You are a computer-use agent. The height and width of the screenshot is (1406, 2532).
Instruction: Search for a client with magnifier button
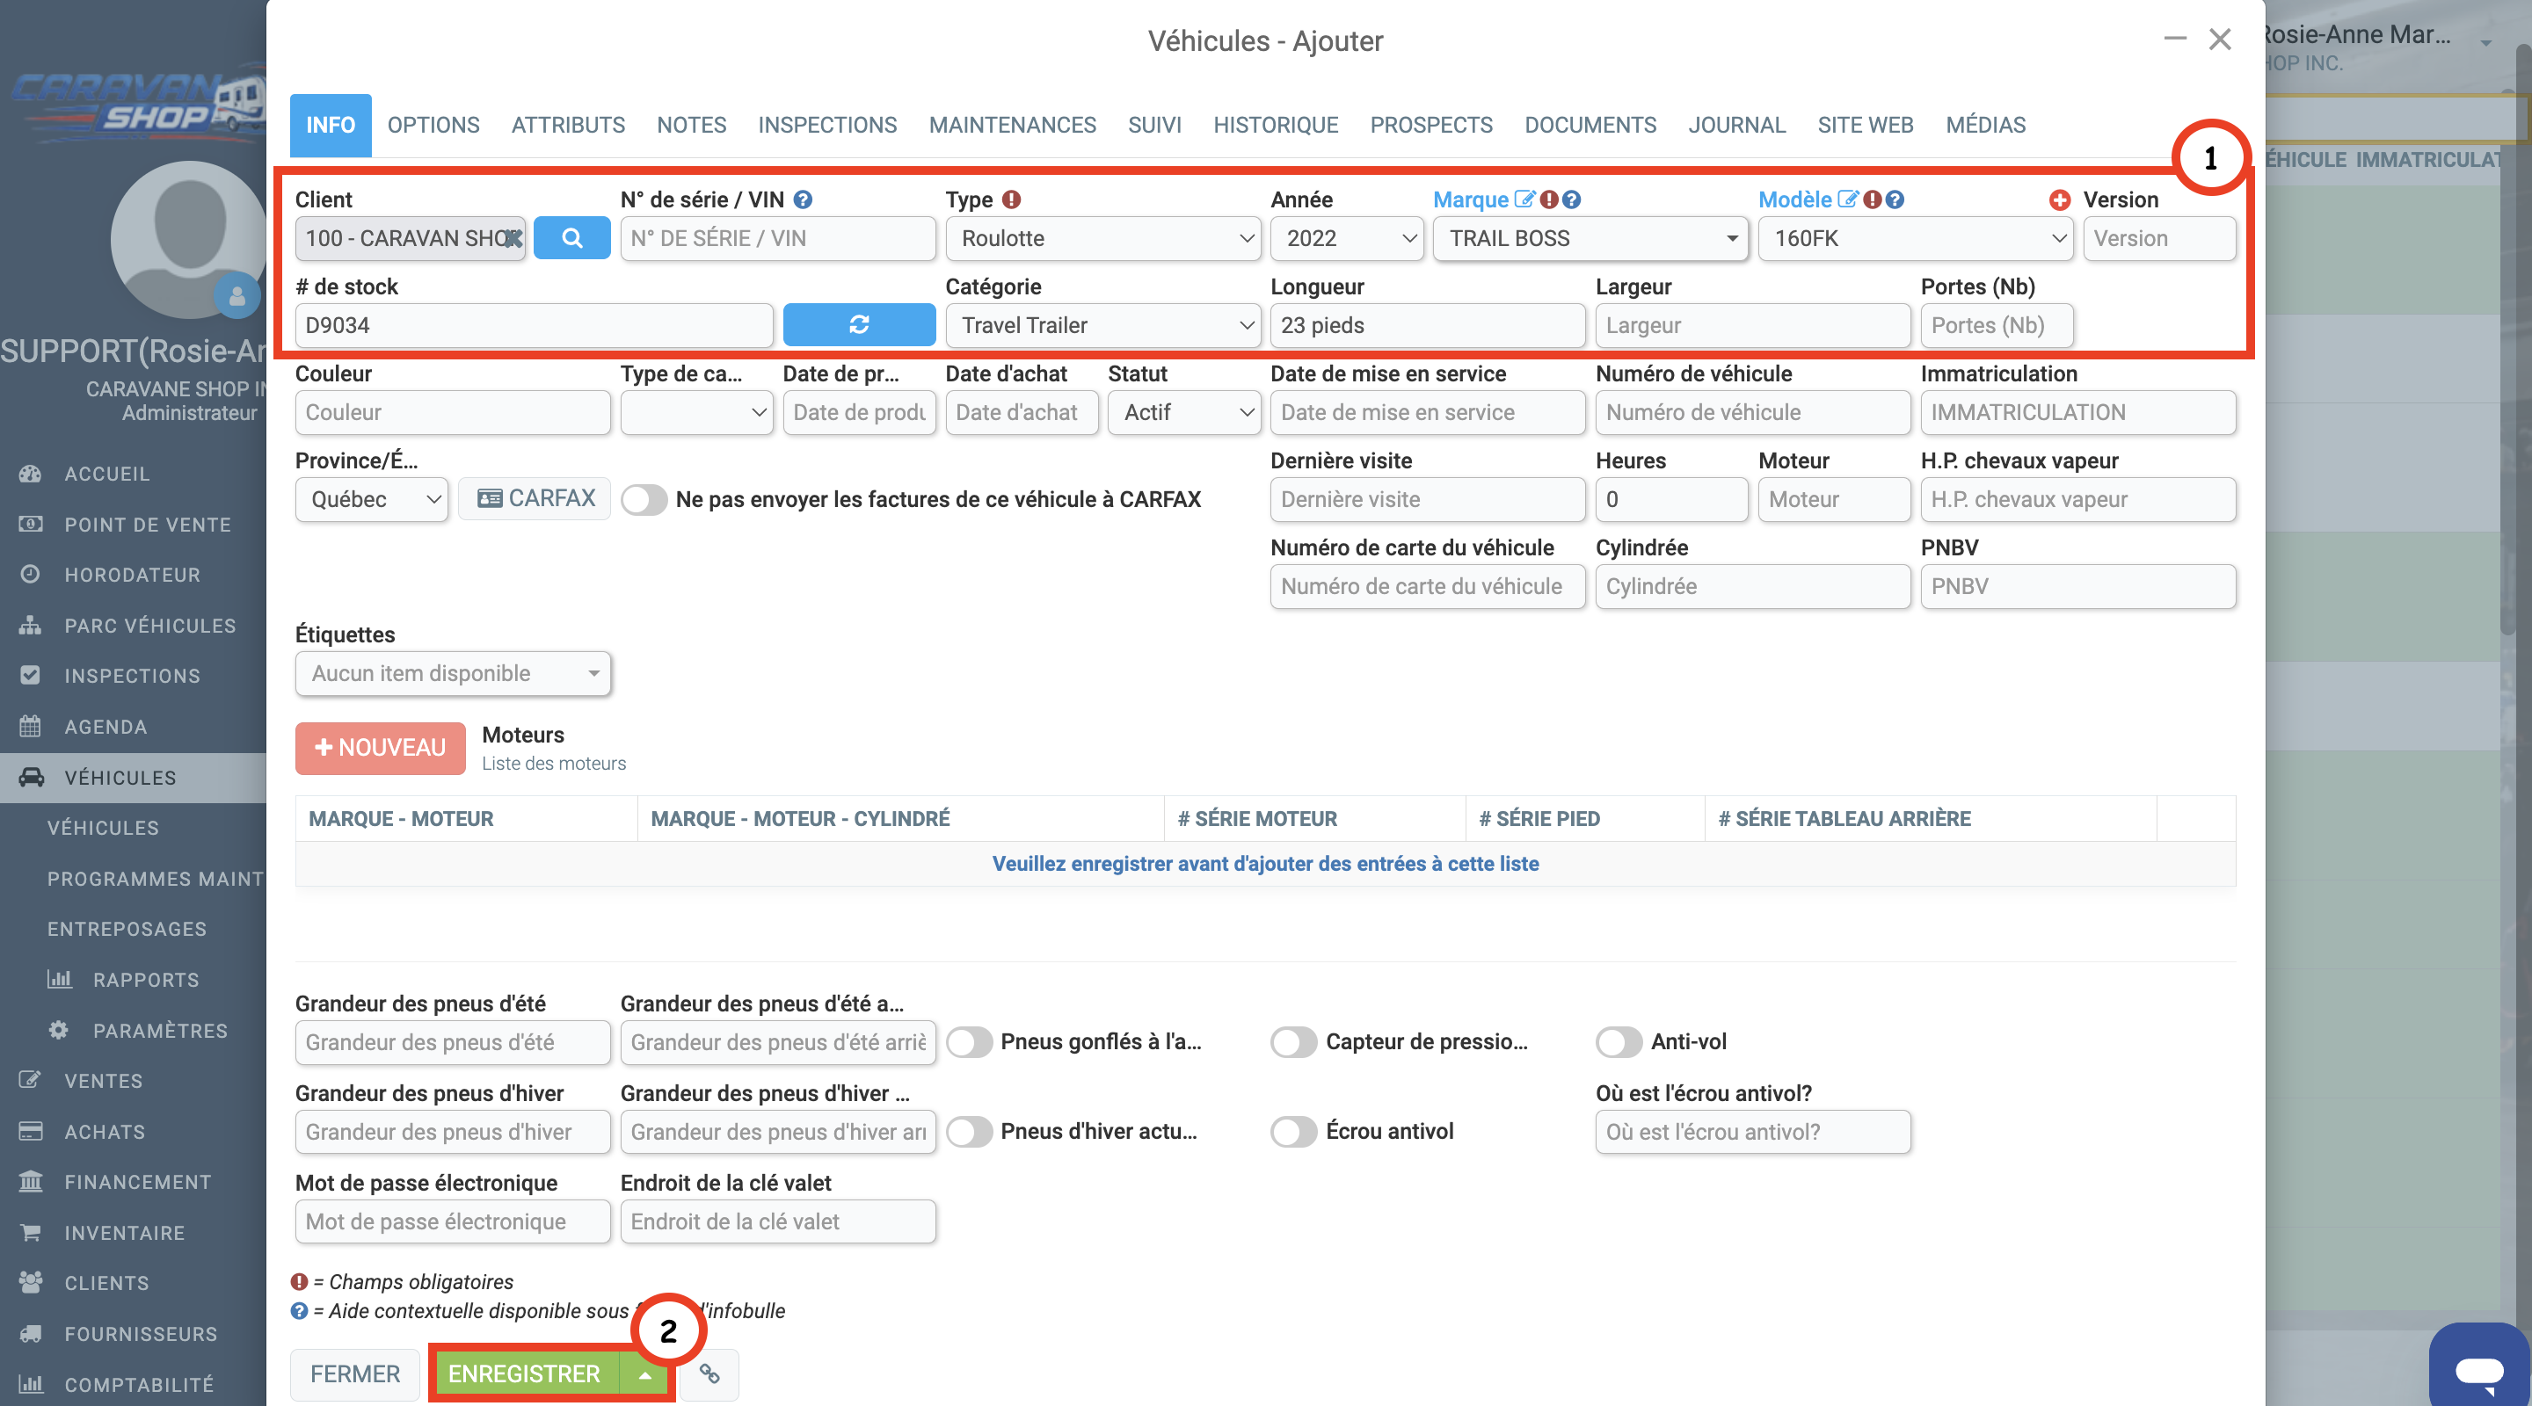click(571, 239)
